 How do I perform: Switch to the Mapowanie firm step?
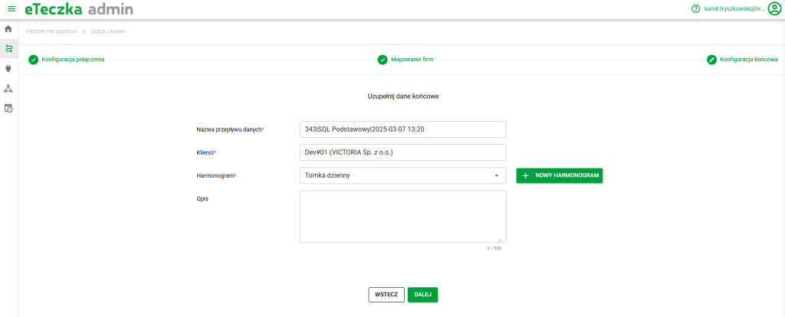[412, 60]
